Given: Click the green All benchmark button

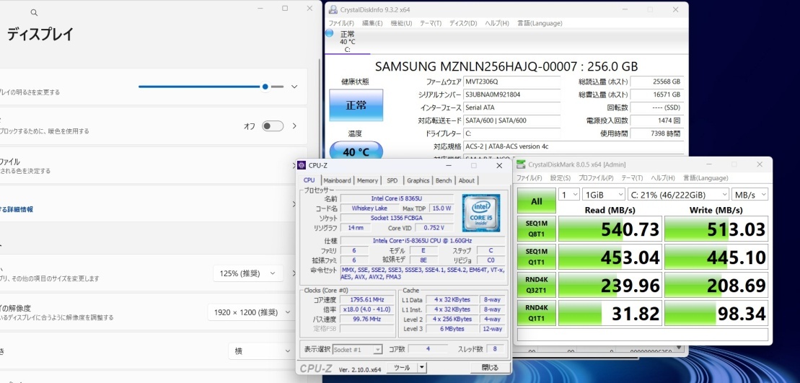Looking at the screenshot, I should click(537, 201).
